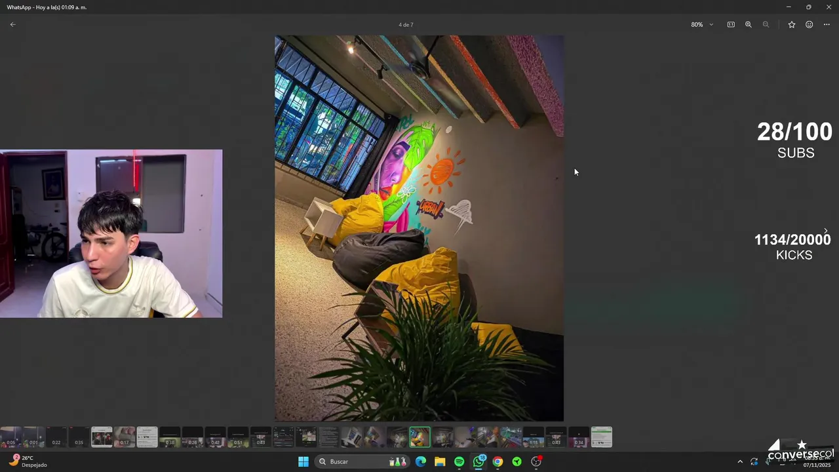
Task: Open the Windows Start menu
Action: coord(303,462)
